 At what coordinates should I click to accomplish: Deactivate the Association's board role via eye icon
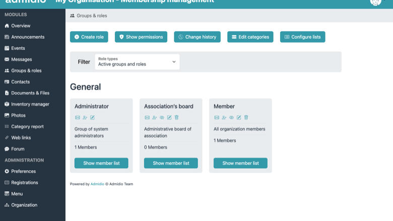162,117
